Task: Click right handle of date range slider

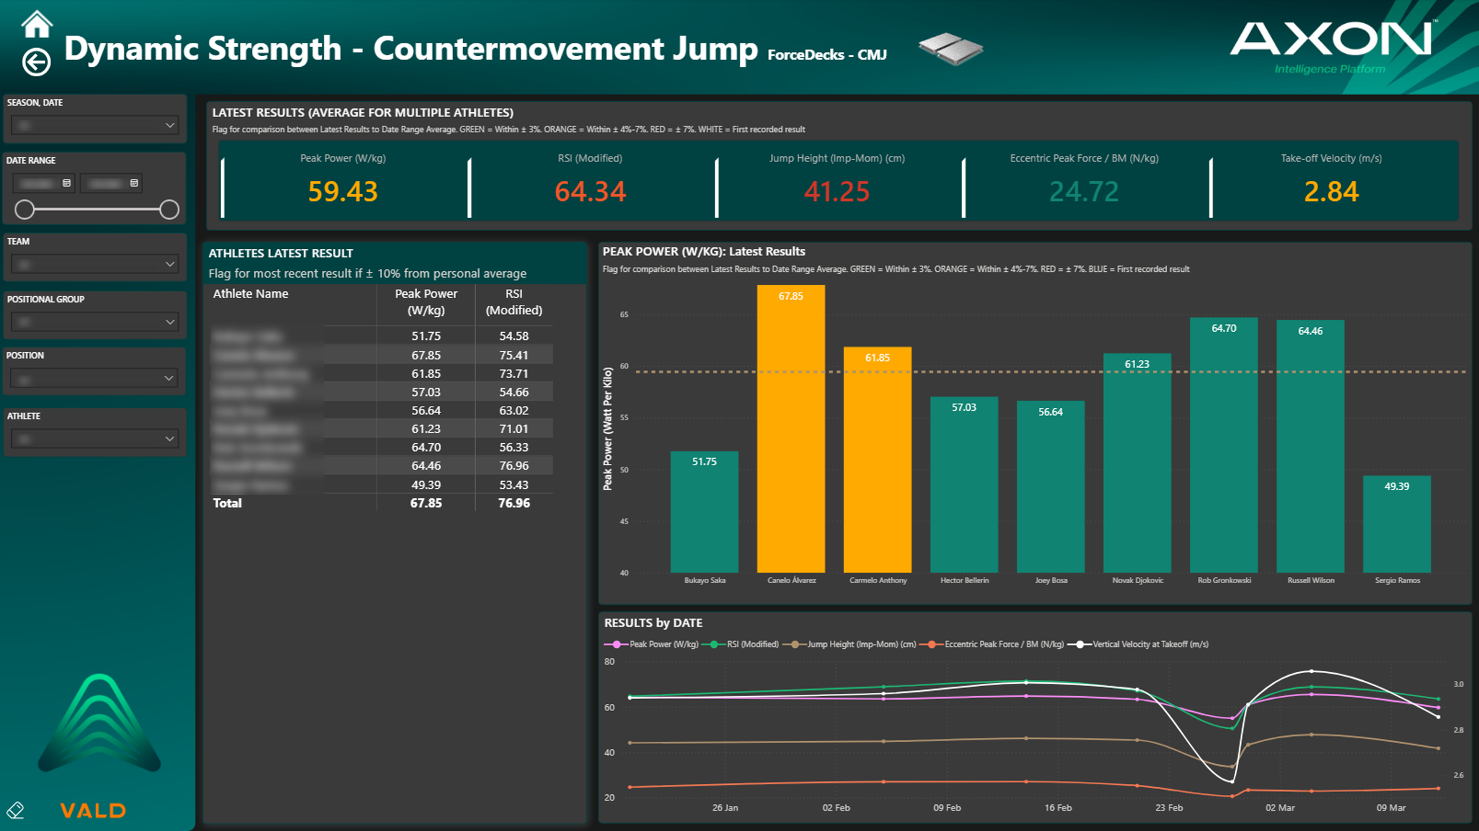Action: [x=169, y=209]
